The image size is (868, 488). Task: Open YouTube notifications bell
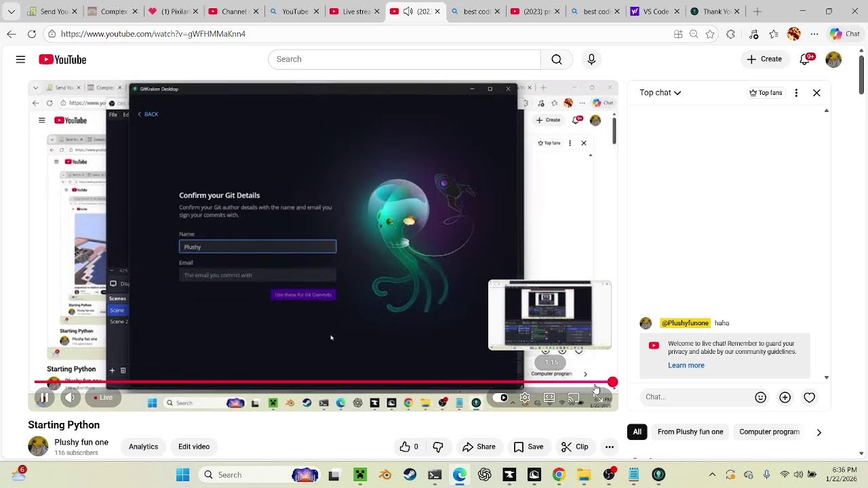[806, 59]
